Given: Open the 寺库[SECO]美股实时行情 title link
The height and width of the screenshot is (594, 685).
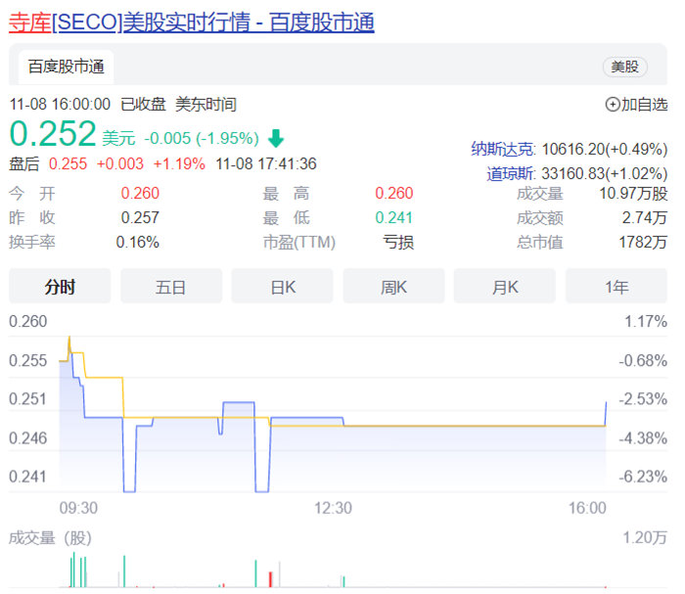Looking at the screenshot, I should tap(191, 23).
